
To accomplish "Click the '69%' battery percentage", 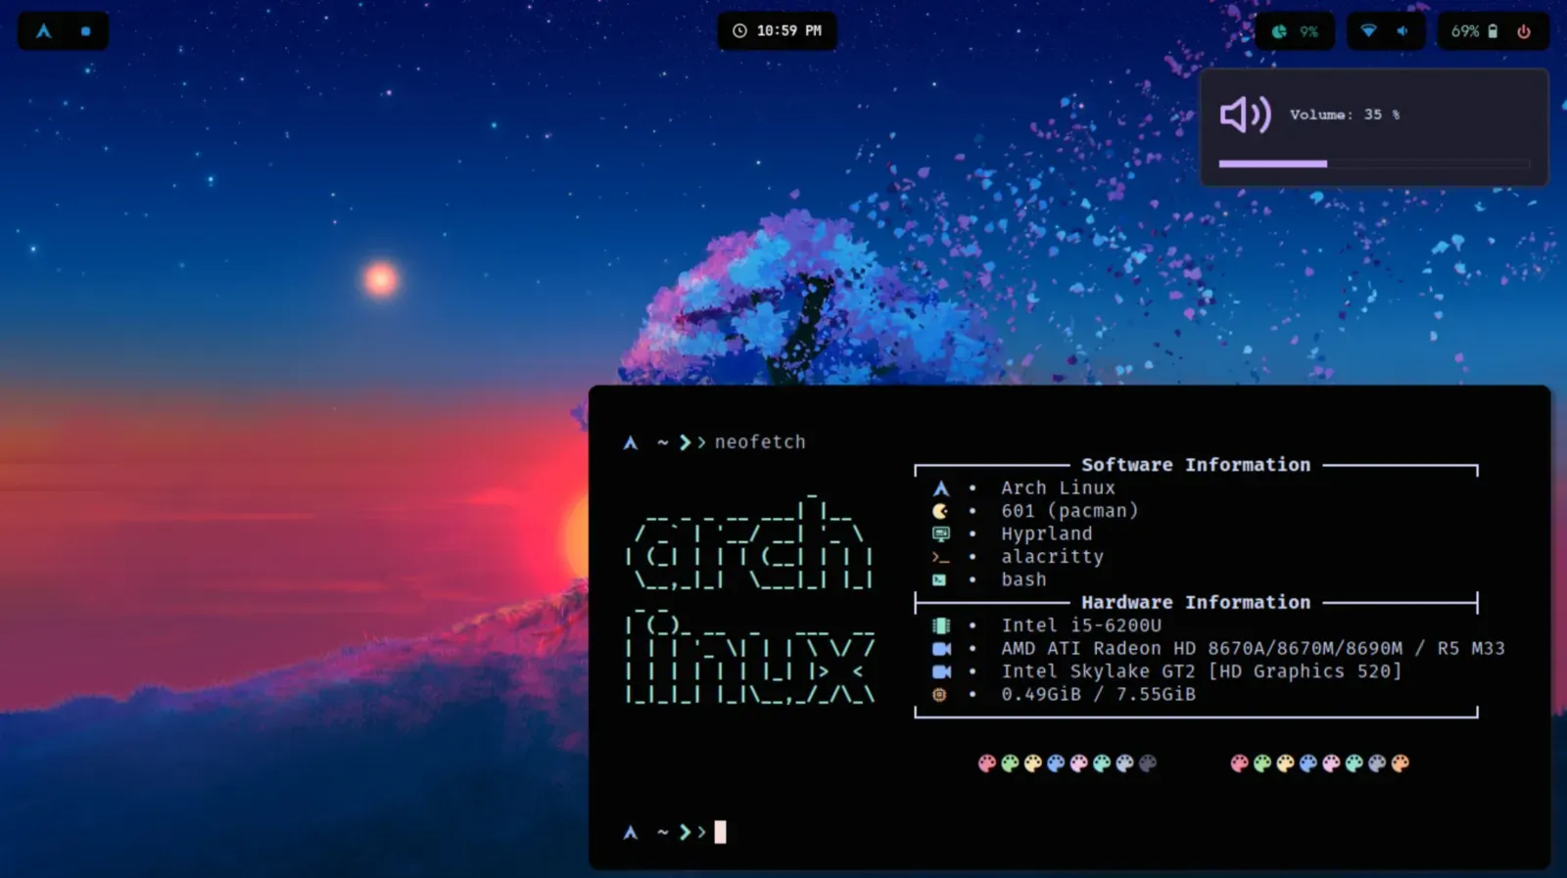I will point(1465,31).
